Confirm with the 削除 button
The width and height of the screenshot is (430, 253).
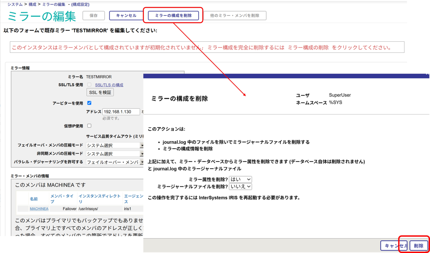418,246
